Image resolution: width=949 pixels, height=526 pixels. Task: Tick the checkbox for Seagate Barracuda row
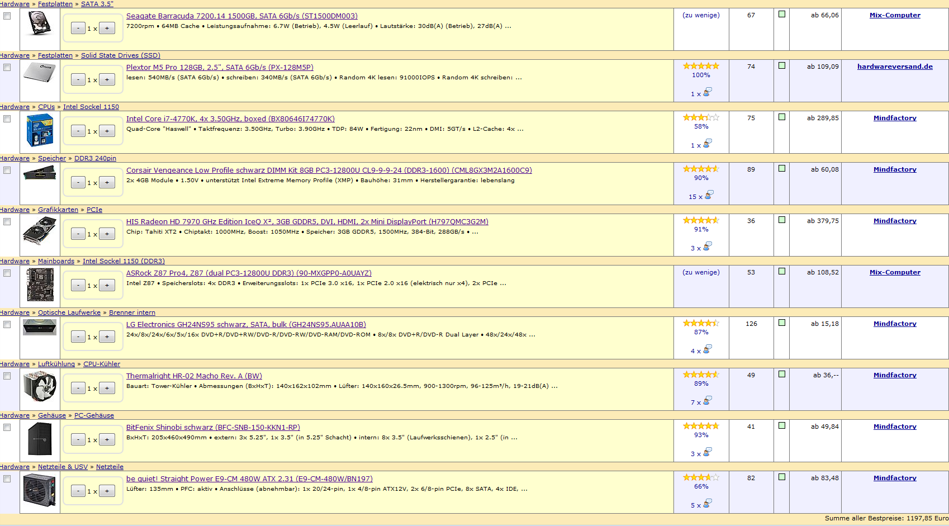click(x=7, y=16)
